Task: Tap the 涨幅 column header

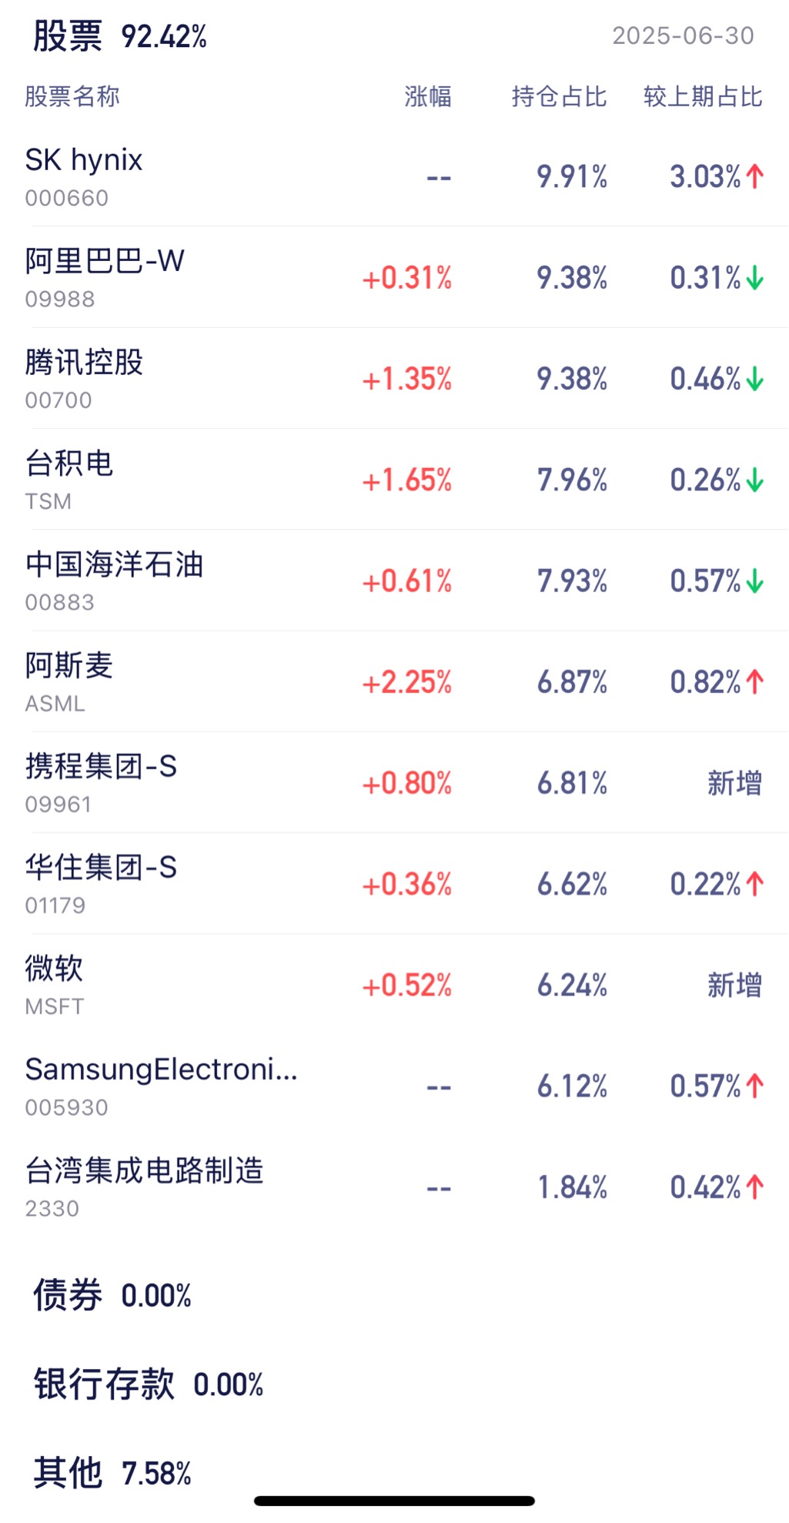Action: point(428,96)
